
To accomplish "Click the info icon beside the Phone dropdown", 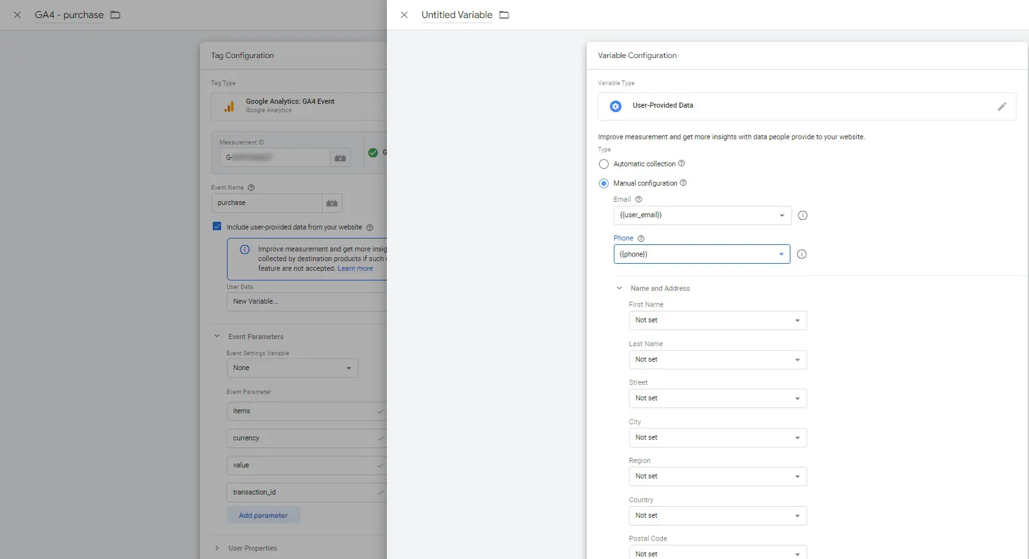I will pos(802,254).
